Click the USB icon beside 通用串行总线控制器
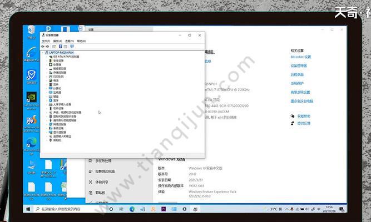This screenshot has height=222, width=371. pyautogui.click(x=51, y=120)
